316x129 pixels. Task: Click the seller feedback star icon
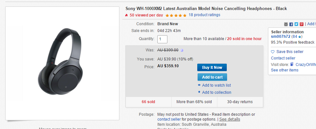299,37
